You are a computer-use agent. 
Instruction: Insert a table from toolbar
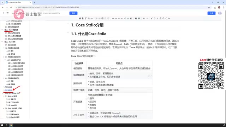139,18
